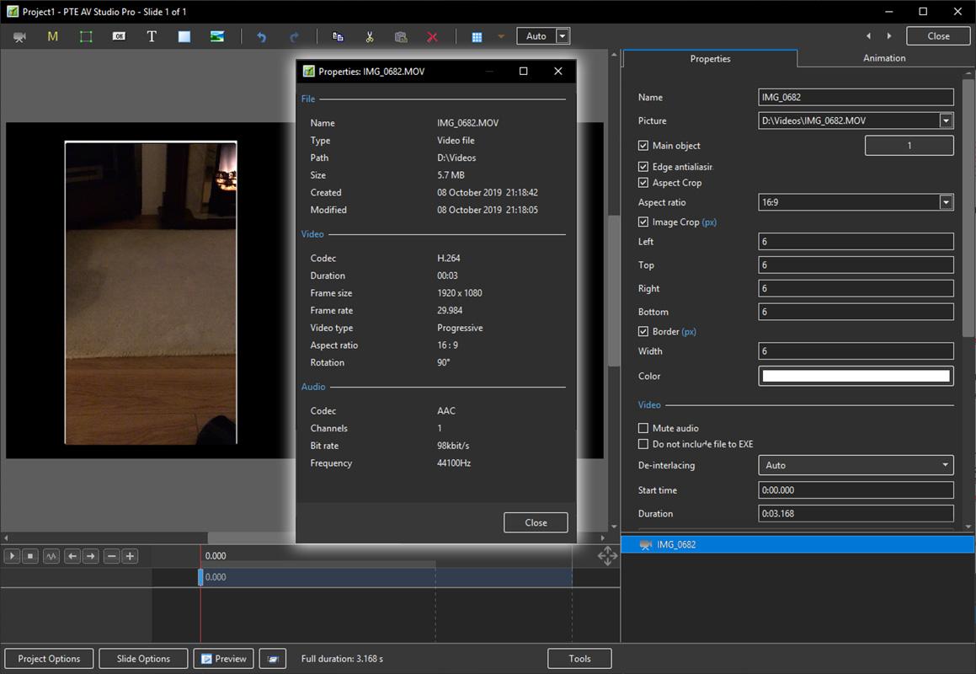Click the scissors Cut icon
The width and height of the screenshot is (976, 674).
[x=369, y=36]
